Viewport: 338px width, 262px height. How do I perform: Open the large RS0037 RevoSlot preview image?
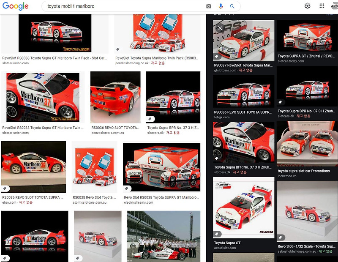(244, 41)
